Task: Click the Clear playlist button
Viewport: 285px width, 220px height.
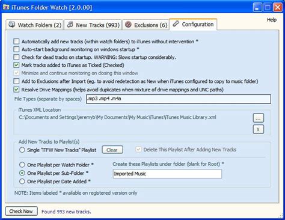Action: click(112, 150)
